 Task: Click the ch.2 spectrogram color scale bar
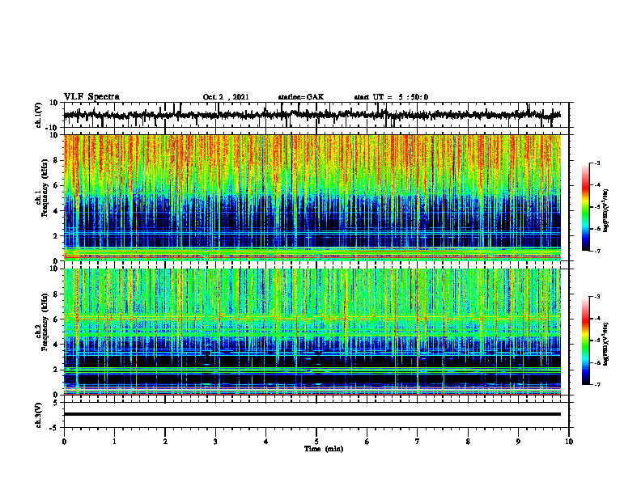coord(585,341)
